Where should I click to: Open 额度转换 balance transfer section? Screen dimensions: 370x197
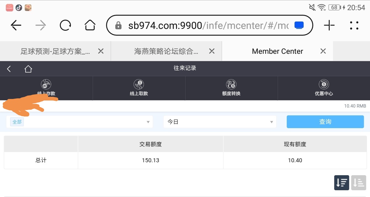click(x=231, y=88)
